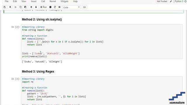Open command palette keyboard icon
This screenshot has width=187, height=105.
coord(84,7)
